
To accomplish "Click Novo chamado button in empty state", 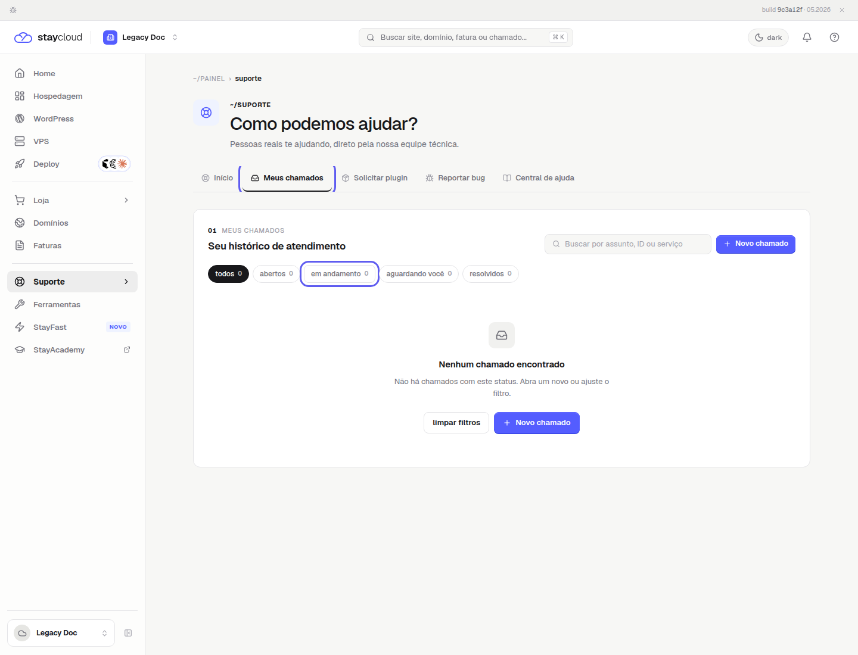I will (x=537, y=423).
